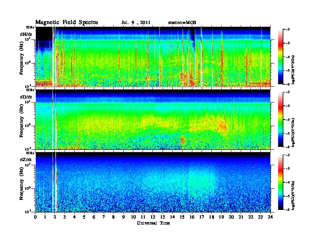Click the '-3' value on dD/dt colorbar
The image size is (322, 249).
click(288, 106)
